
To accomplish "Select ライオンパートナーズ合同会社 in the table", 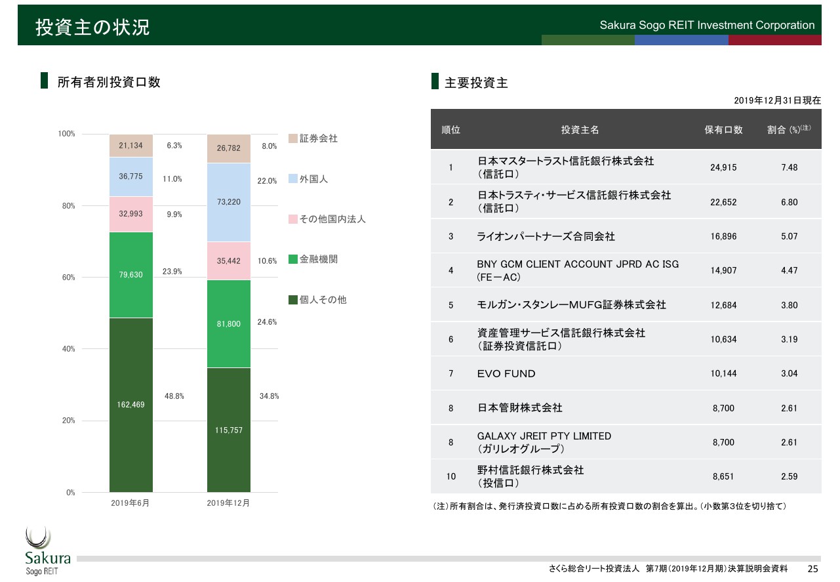I will pyautogui.click(x=546, y=236).
